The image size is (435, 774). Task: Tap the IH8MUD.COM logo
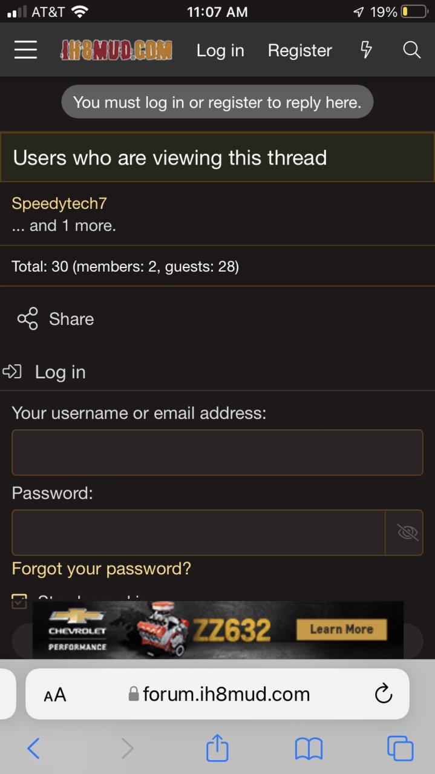click(x=116, y=50)
